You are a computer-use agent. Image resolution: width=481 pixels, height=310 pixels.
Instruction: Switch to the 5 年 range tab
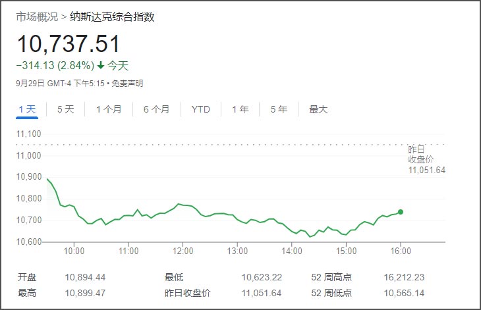click(x=279, y=109)
